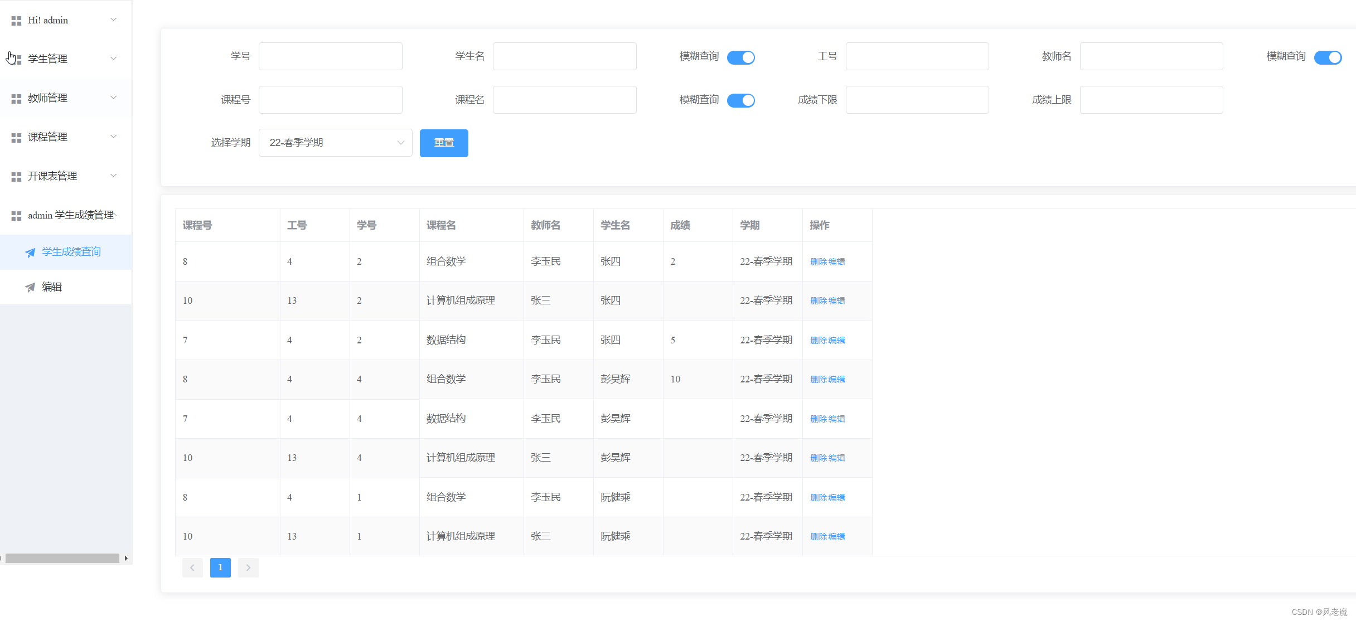The image size is (1356, 621).
Task: Click the sidebar scrollbar right arrow
Action: (126, 558)
